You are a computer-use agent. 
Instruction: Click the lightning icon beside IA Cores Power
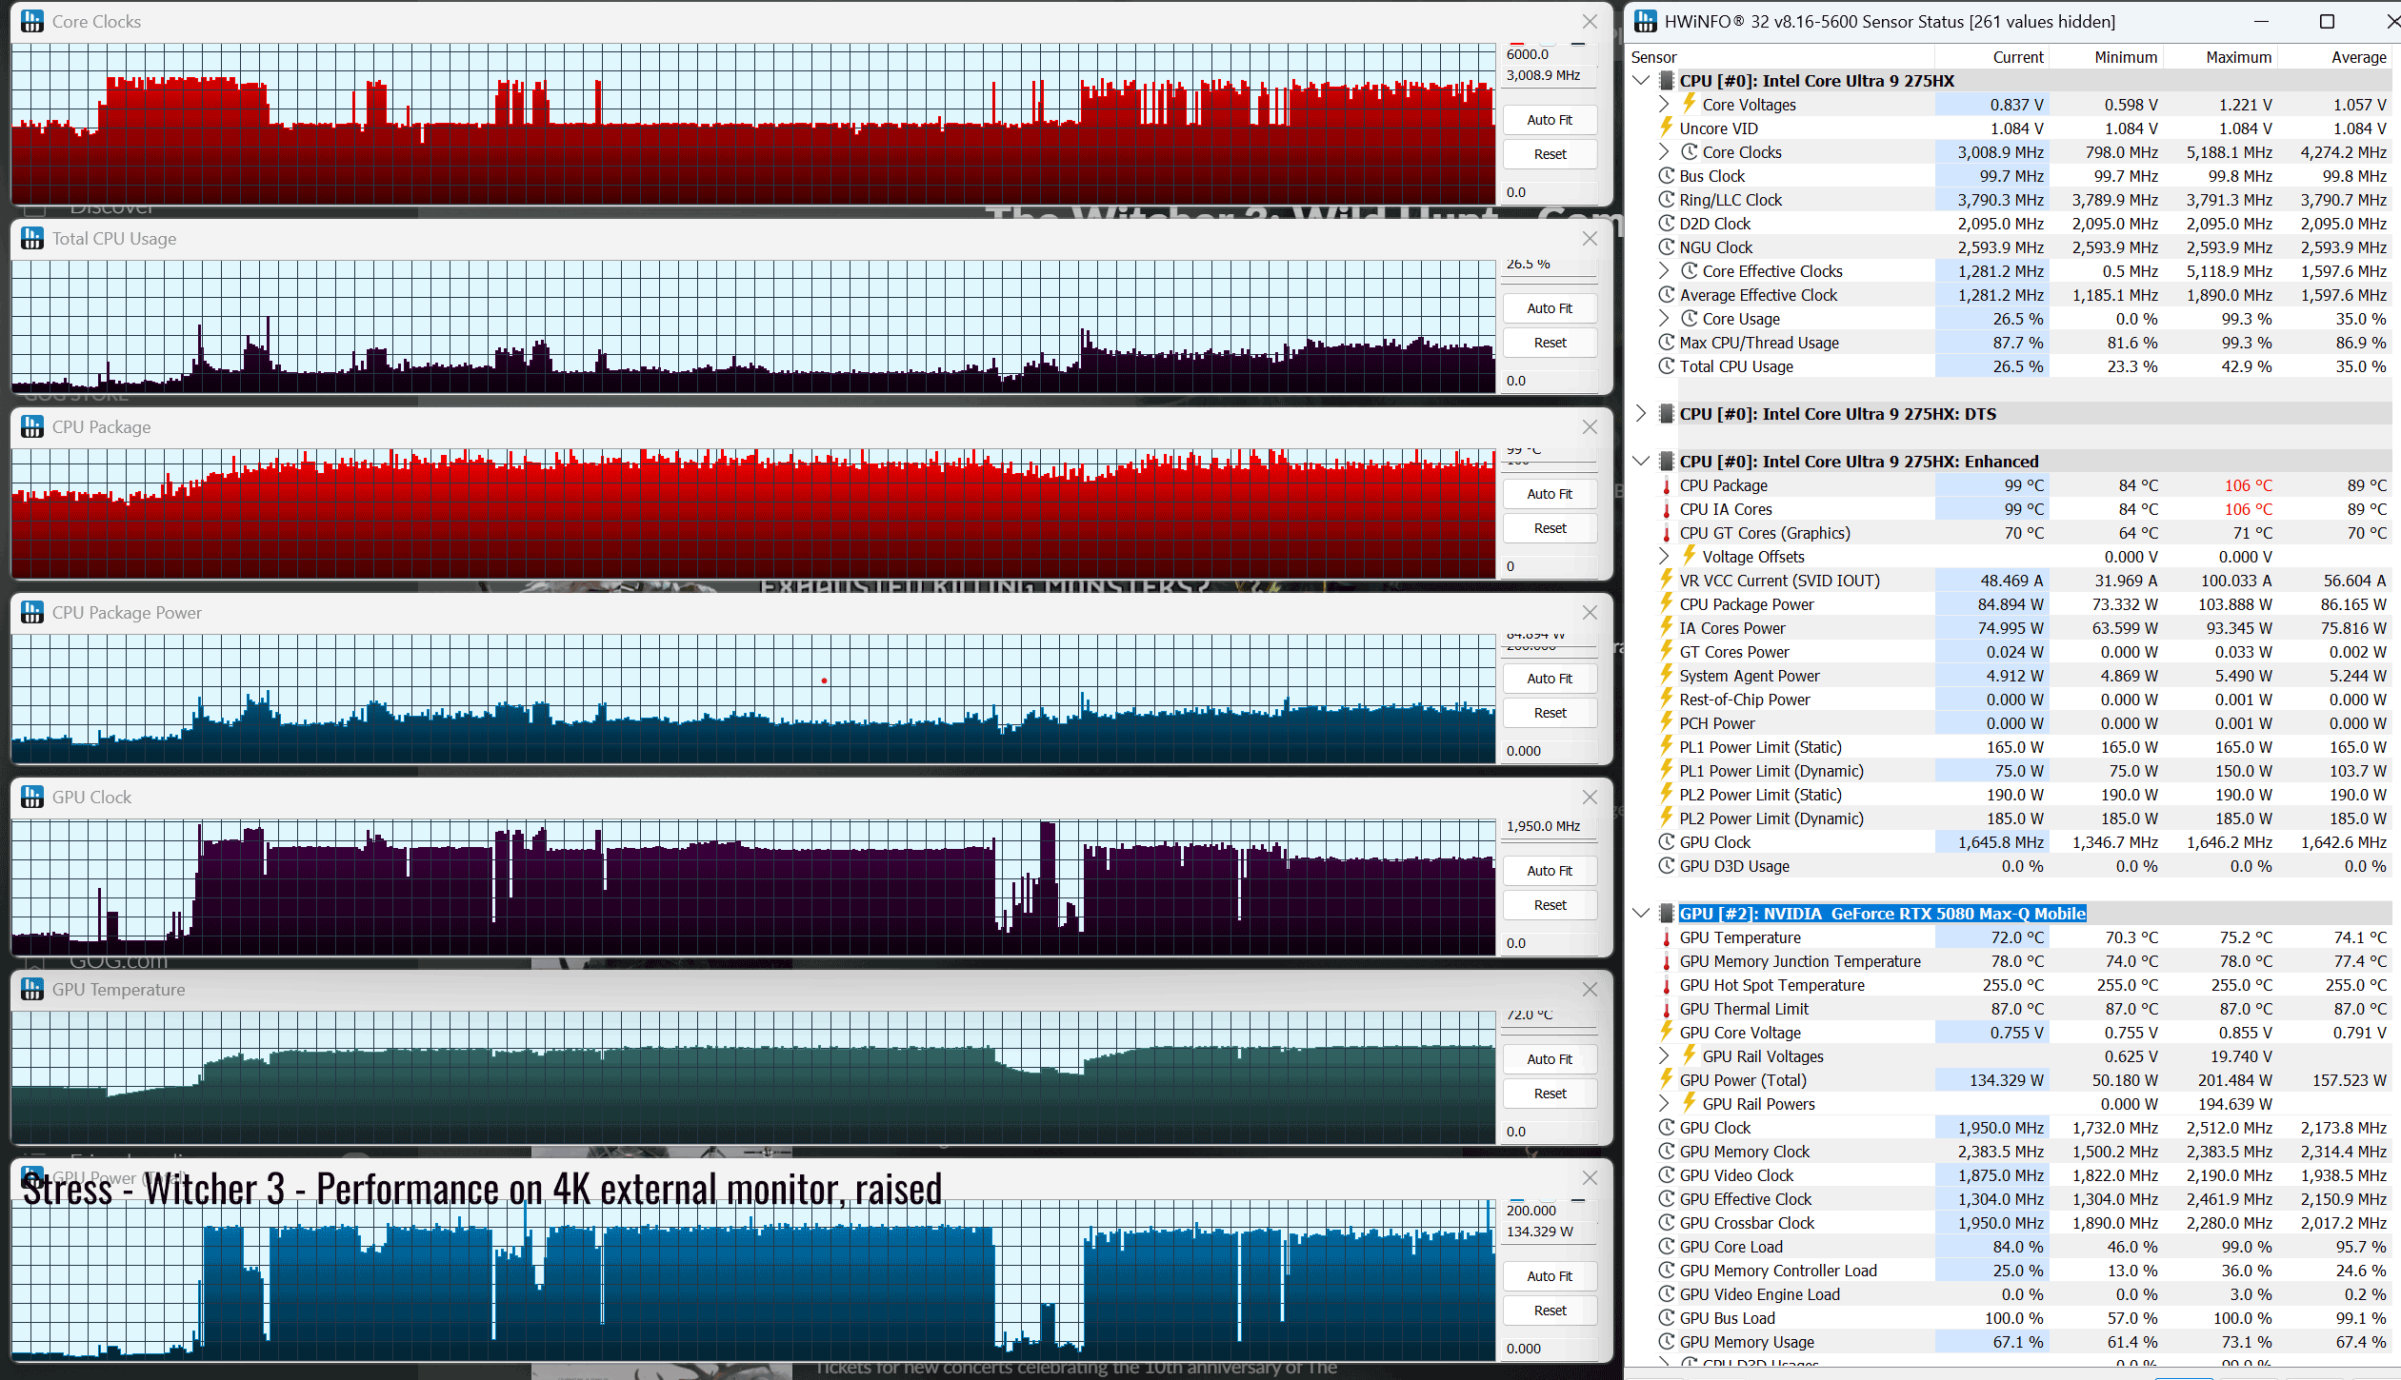coord(1667,627)
